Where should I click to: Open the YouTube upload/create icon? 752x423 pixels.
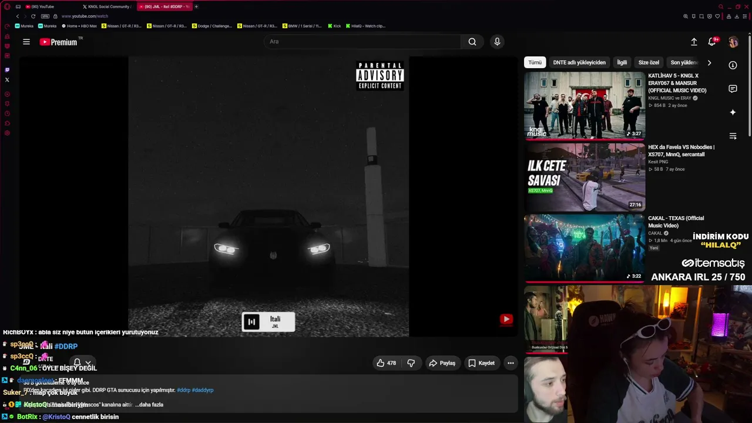click(694, 42)
